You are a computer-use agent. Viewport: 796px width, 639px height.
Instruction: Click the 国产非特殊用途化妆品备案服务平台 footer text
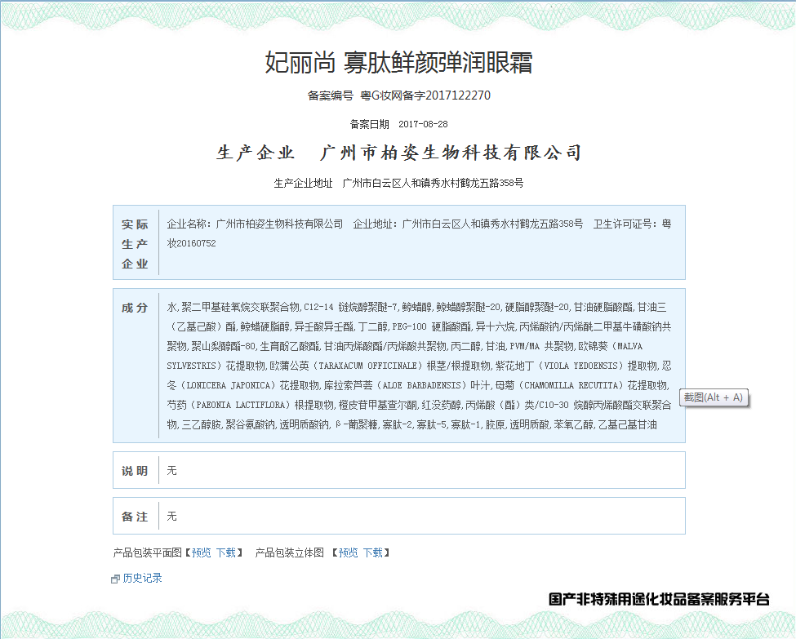659,599
